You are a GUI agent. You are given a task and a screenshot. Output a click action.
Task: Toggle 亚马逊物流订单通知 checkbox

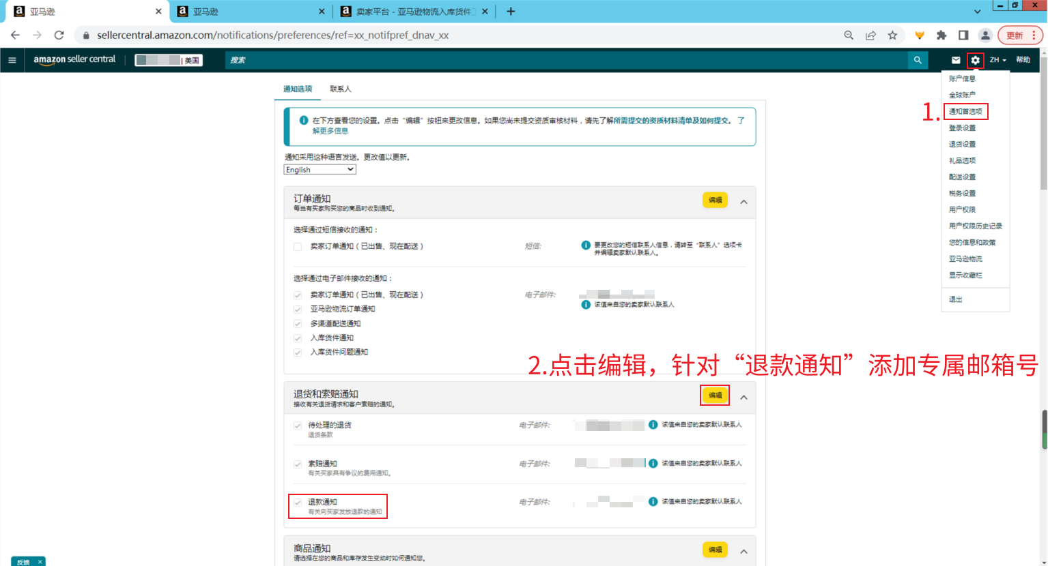pyautogui.click(x=298, y=310)
